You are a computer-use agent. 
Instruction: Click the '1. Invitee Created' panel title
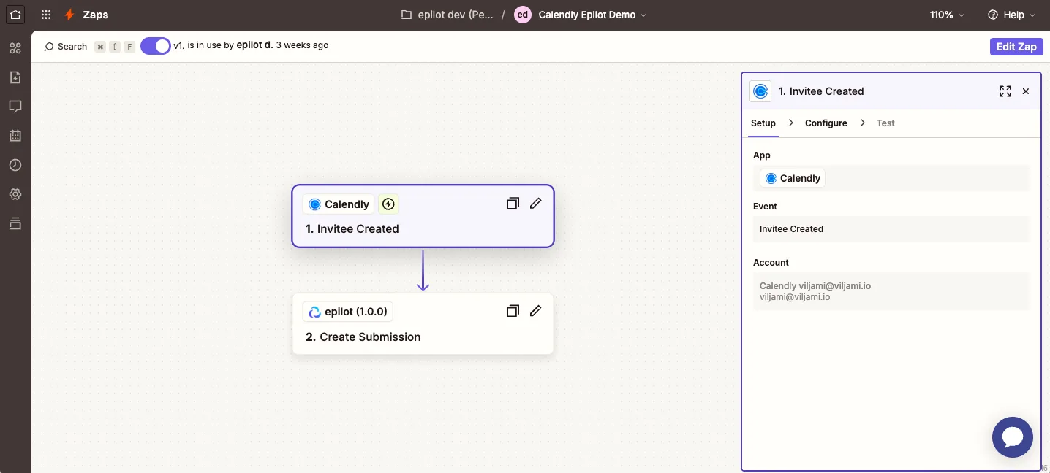click(x=821, y=91)
